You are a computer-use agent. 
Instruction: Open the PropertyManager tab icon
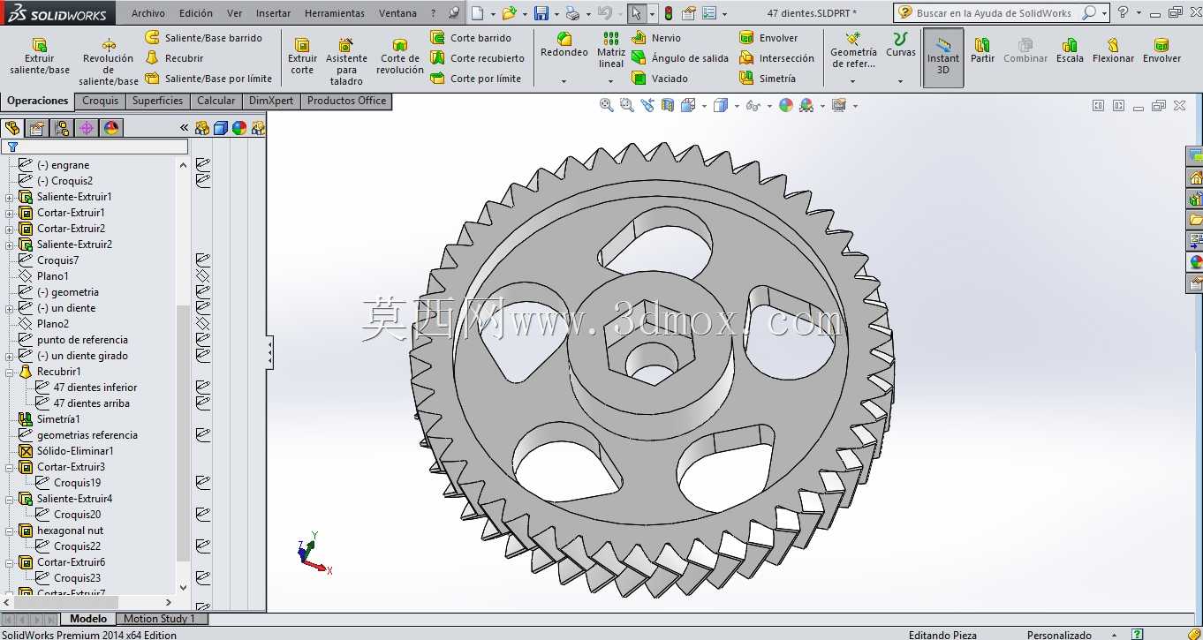(37, 128)
